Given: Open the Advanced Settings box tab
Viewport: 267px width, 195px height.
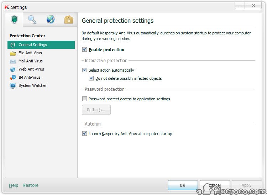Looking at the screenshot, I should click(69, 19).
